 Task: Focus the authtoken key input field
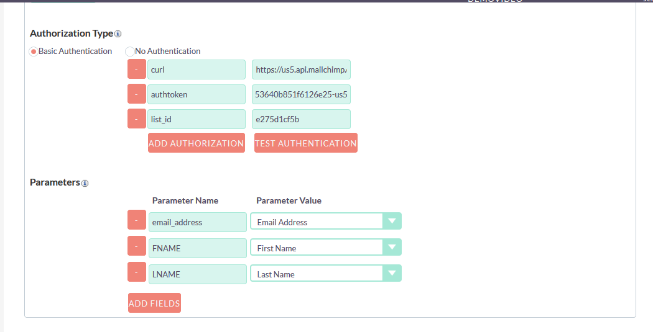[197, 94]
